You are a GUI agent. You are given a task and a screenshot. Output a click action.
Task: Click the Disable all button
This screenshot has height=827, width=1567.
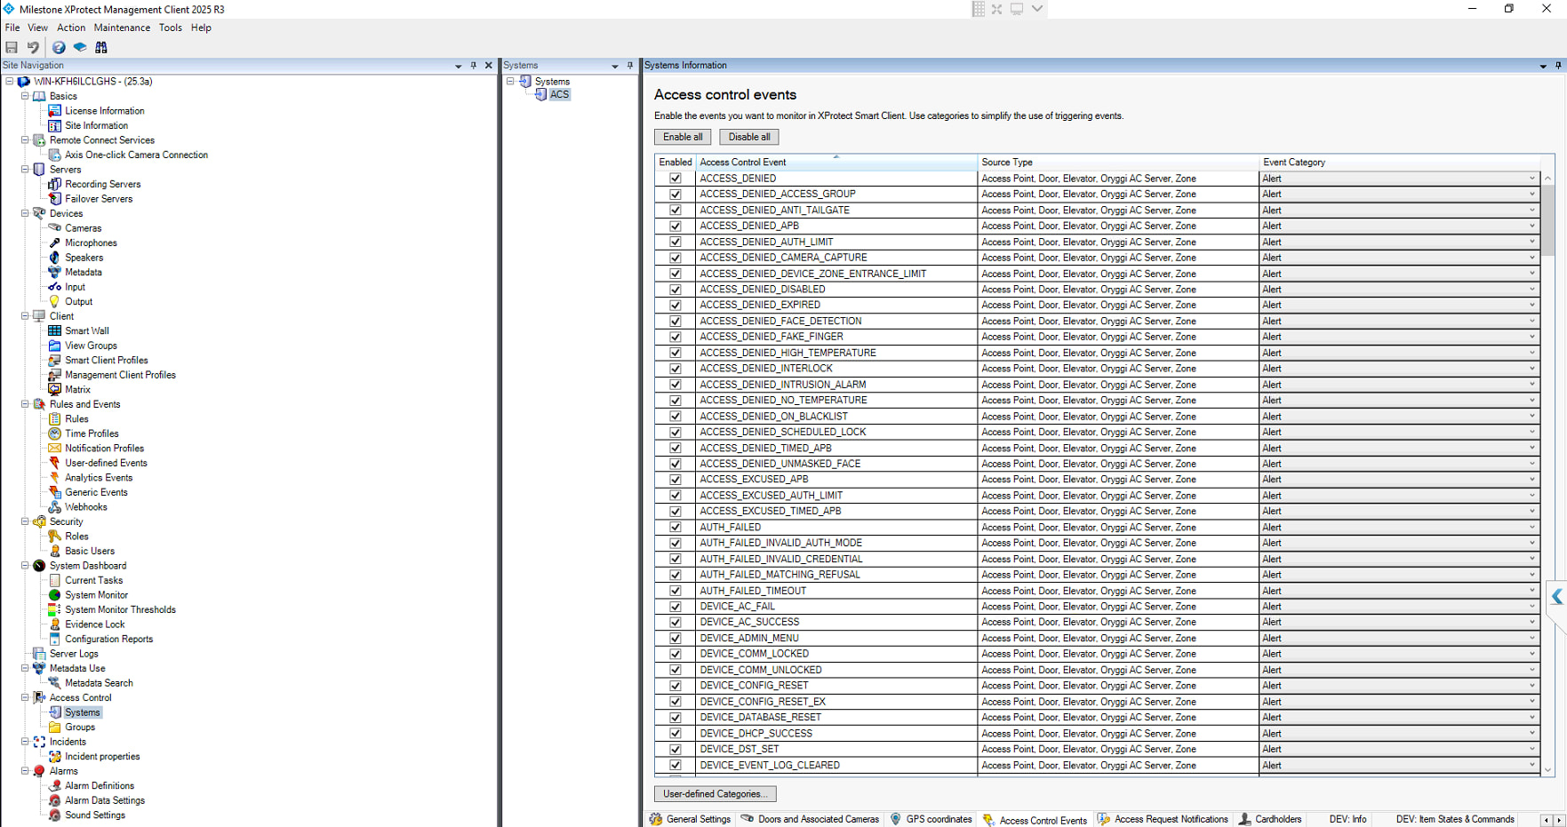point(749,137)
